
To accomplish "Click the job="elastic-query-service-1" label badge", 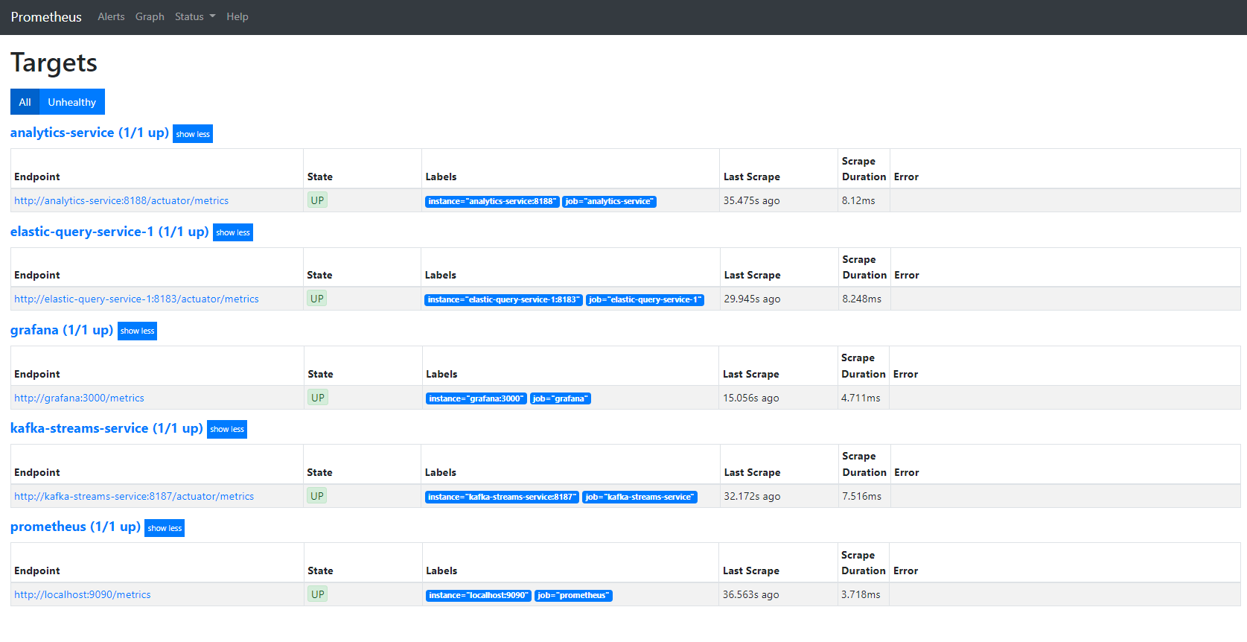I will coord(645,299).
